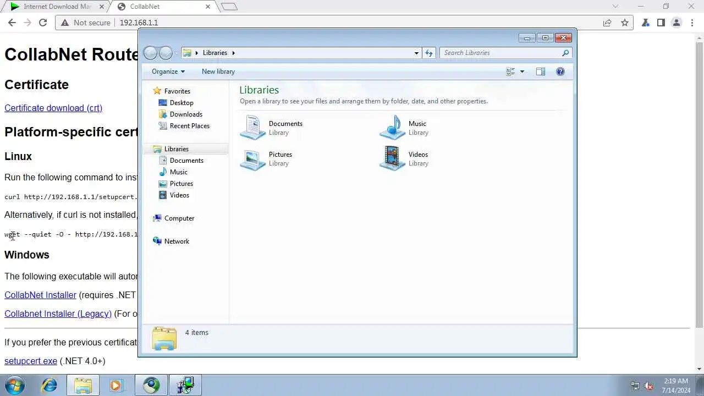Click the Chrome taskbar button
Screen dimensions: 704x396
click(151, 385)
